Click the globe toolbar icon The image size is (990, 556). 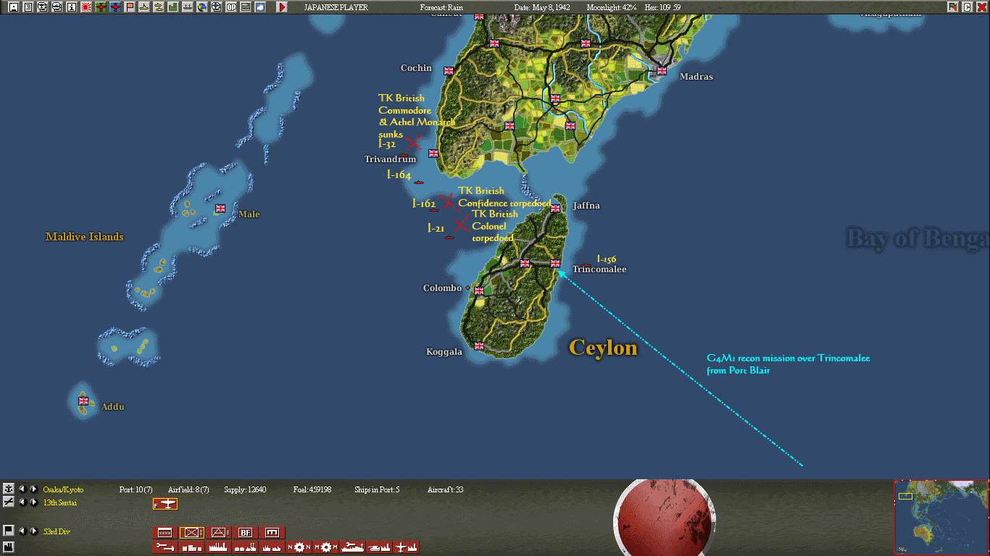pos(201,7)
